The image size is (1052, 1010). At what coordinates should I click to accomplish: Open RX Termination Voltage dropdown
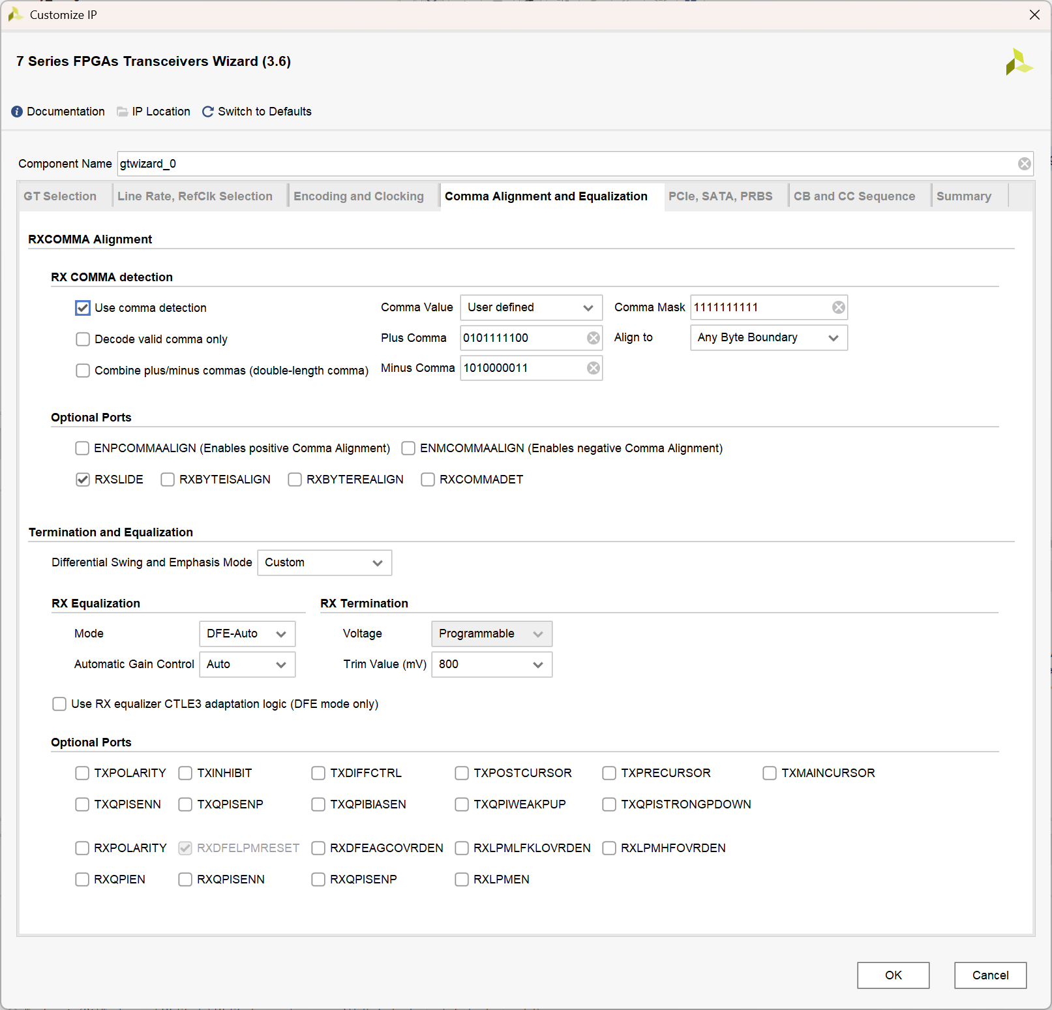492,634
